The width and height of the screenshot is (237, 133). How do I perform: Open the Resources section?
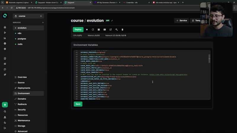pyautogui.click(x=28, y=115)
